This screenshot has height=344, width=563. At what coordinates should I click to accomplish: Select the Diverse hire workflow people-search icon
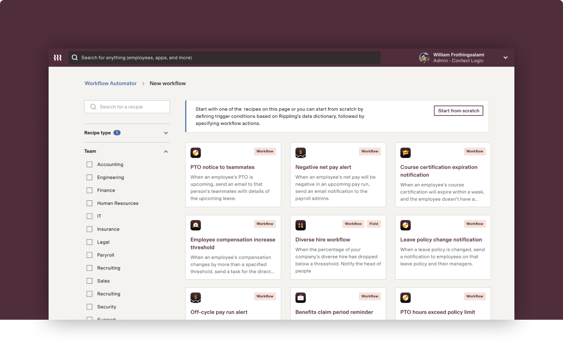click(x=300, y=225)
